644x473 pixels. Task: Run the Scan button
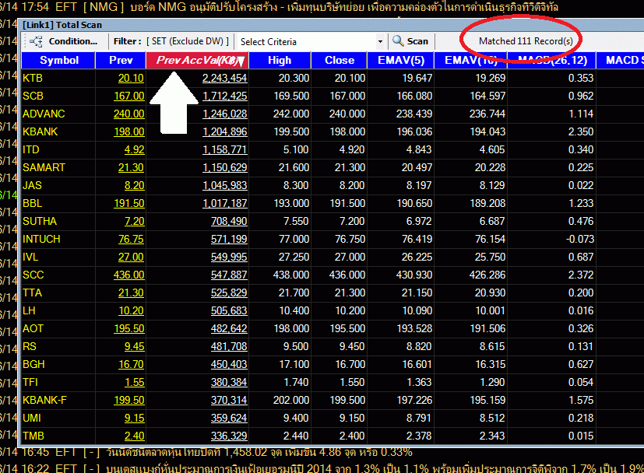click(x=410, y=41)
